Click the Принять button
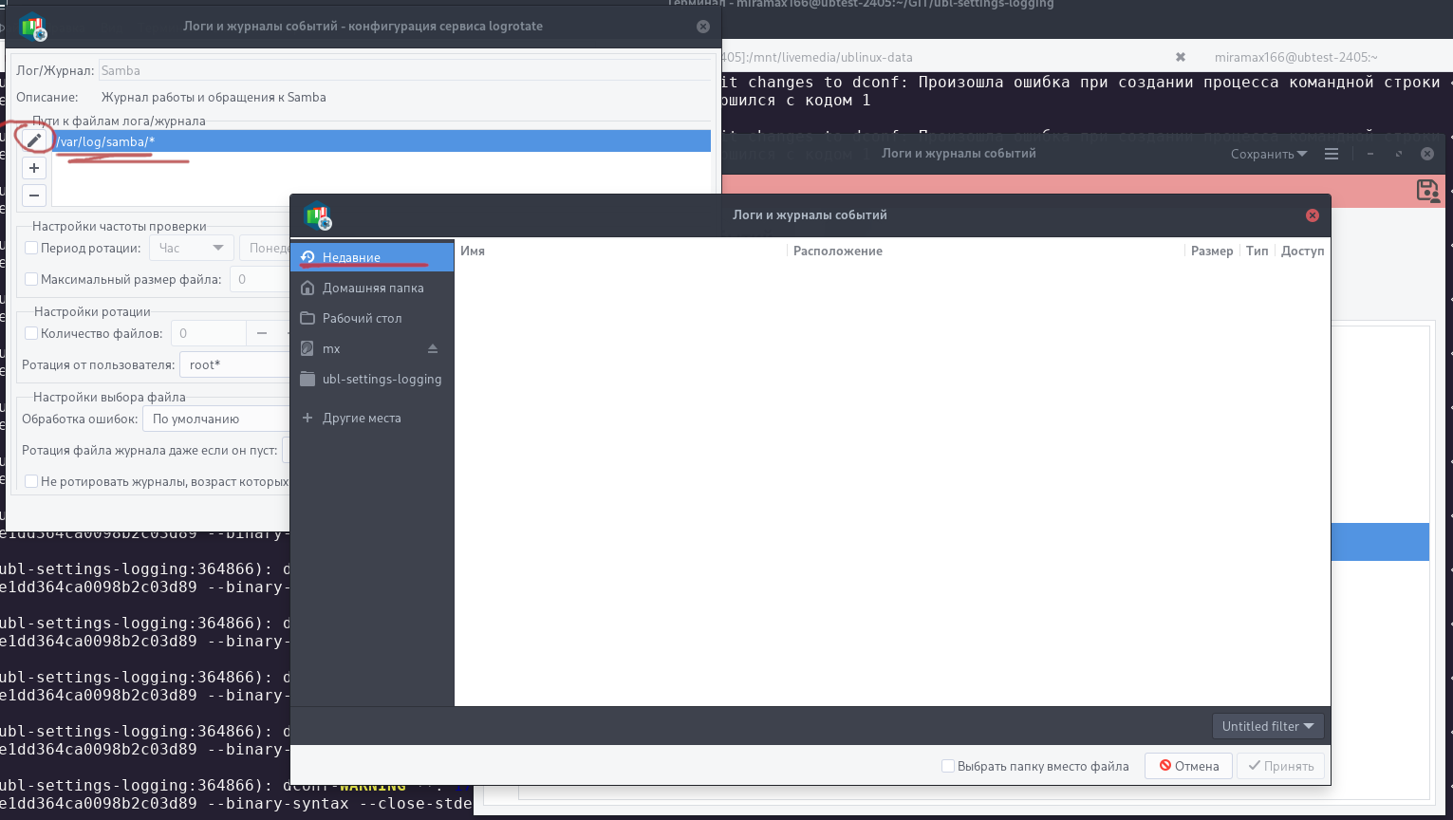This screenshot has height=820, width=1453. (x=1280, y=766)
